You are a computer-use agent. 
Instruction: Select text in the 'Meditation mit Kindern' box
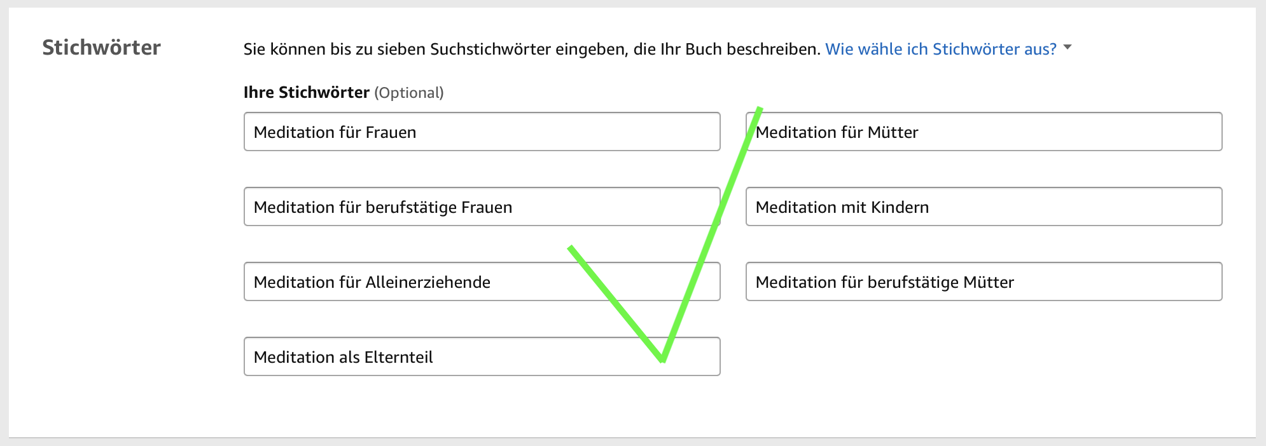click(842, 206)
